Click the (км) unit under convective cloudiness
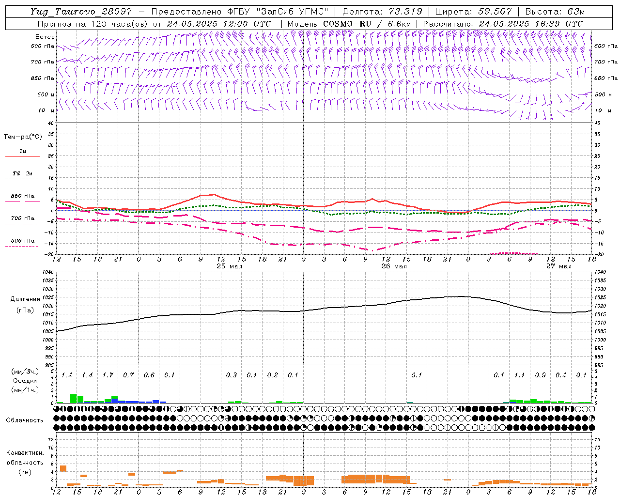This screenshot has width=620, height=496. pos(25,471)
